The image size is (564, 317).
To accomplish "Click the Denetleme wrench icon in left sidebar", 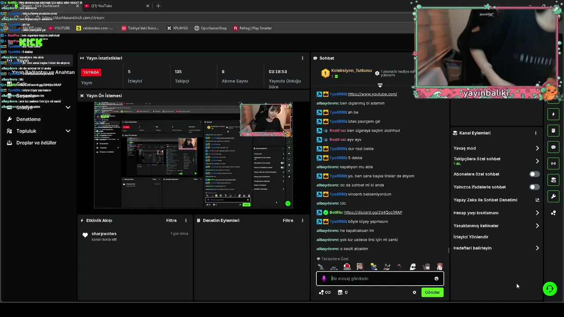I will [9, 119].
